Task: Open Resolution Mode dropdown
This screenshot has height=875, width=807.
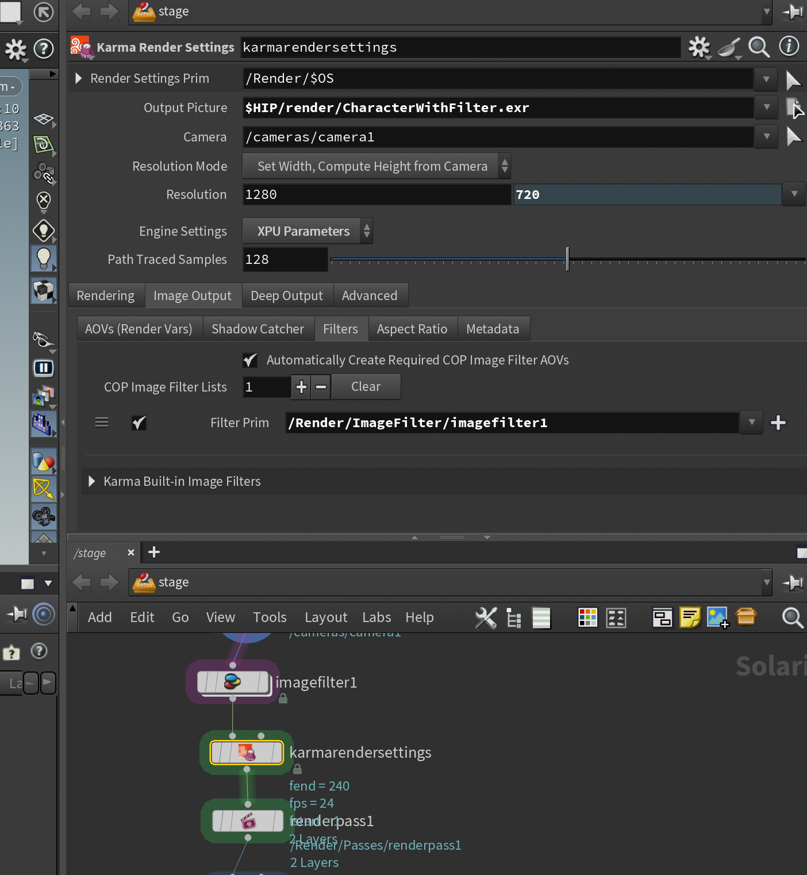Action: coord(376,166)
